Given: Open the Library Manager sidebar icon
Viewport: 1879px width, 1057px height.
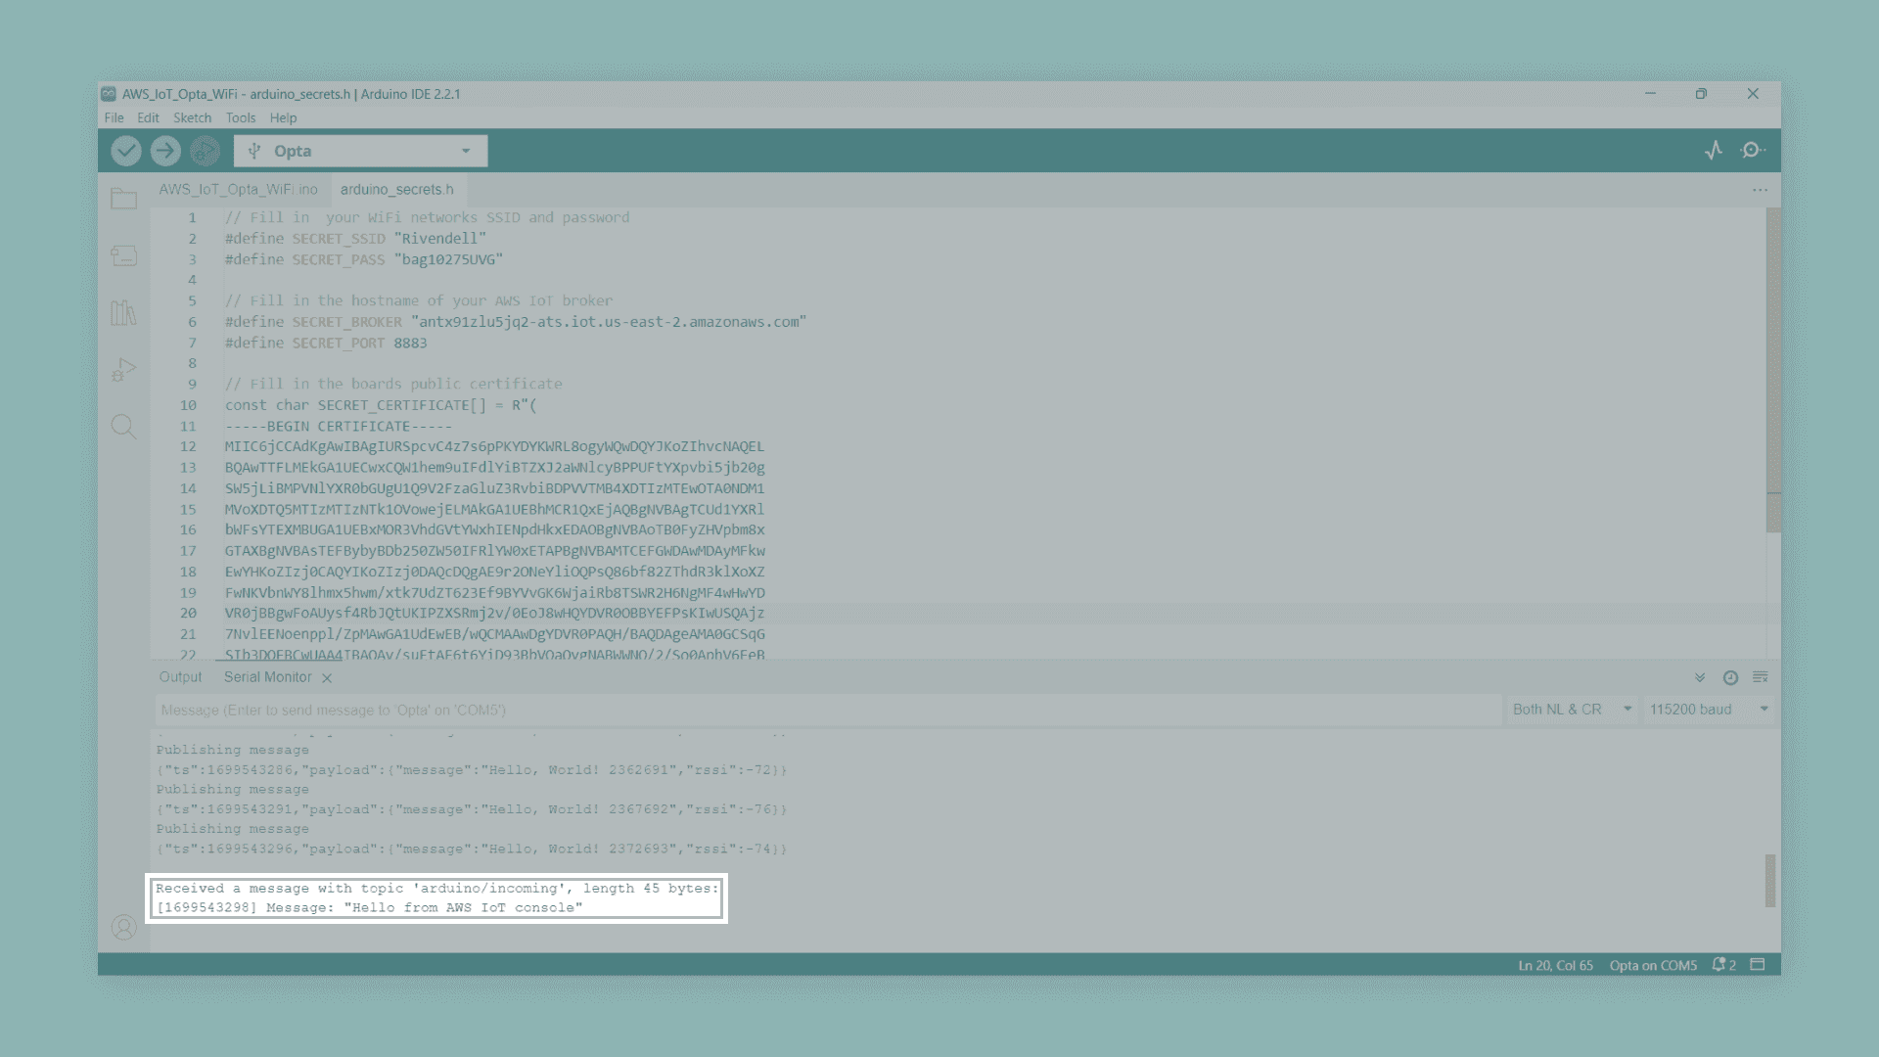Looking at the screenshot, I should pyautogui.click(x=123, y=312).
